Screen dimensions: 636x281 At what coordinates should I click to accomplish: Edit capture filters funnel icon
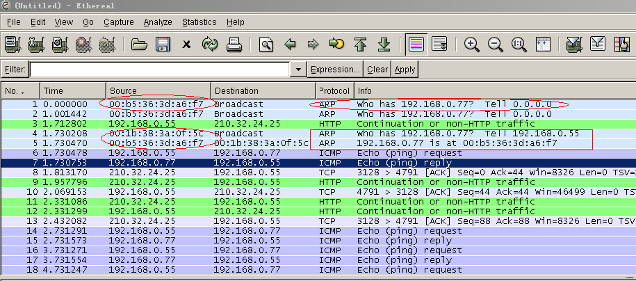574,45
